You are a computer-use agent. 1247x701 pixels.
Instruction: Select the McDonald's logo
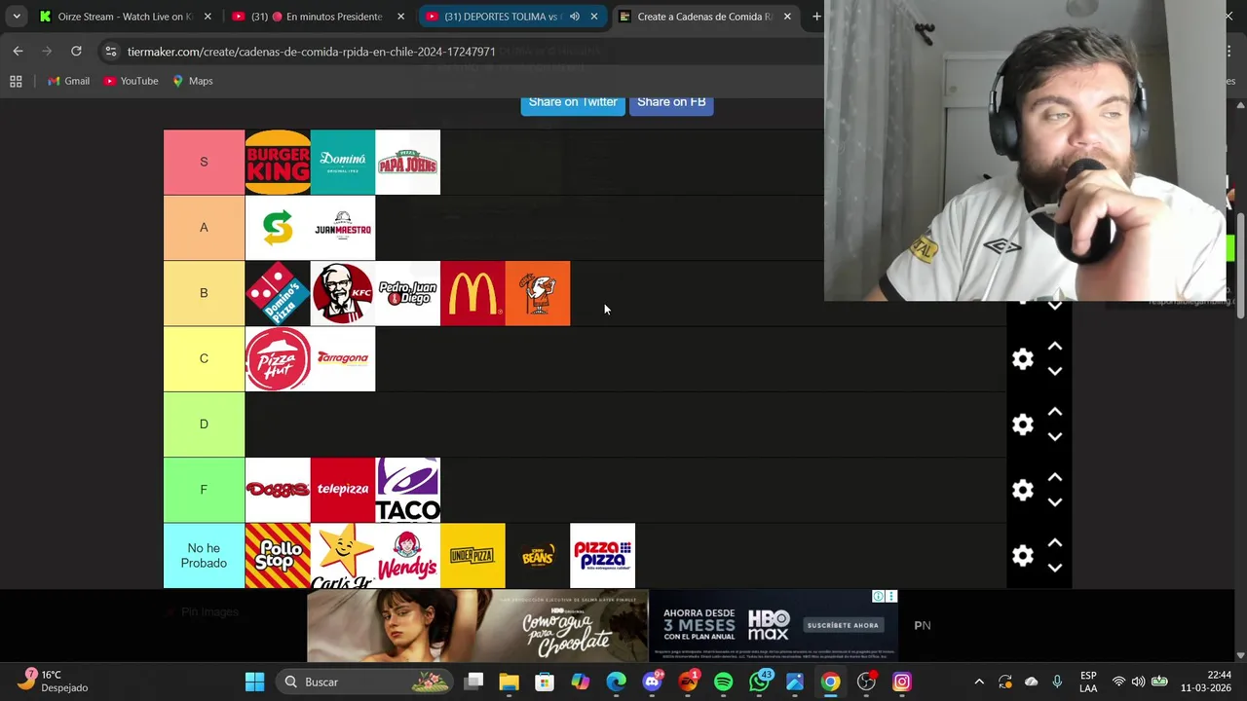472,293
